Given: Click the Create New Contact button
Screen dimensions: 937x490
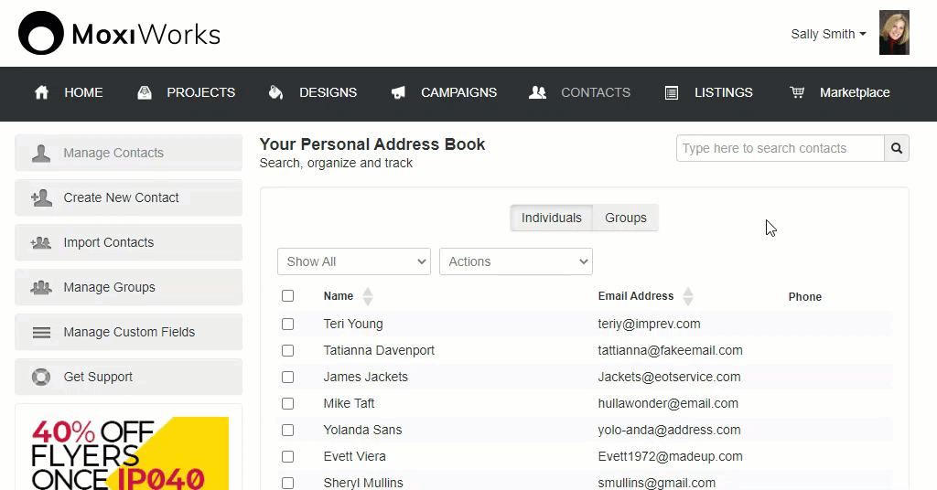Looking at the screenshot, I should (128, 197).
